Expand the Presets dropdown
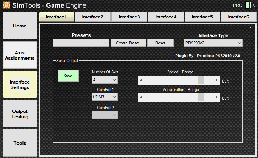 [81, 43]
